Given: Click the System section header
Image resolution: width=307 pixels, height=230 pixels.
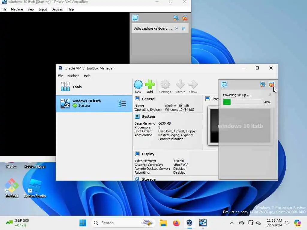Looking at the screenshot, I should pos(148,116).
